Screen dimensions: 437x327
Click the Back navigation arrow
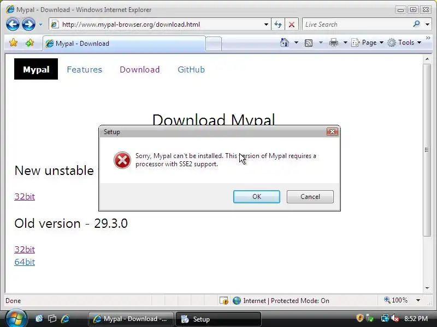[x=13, y=24]
